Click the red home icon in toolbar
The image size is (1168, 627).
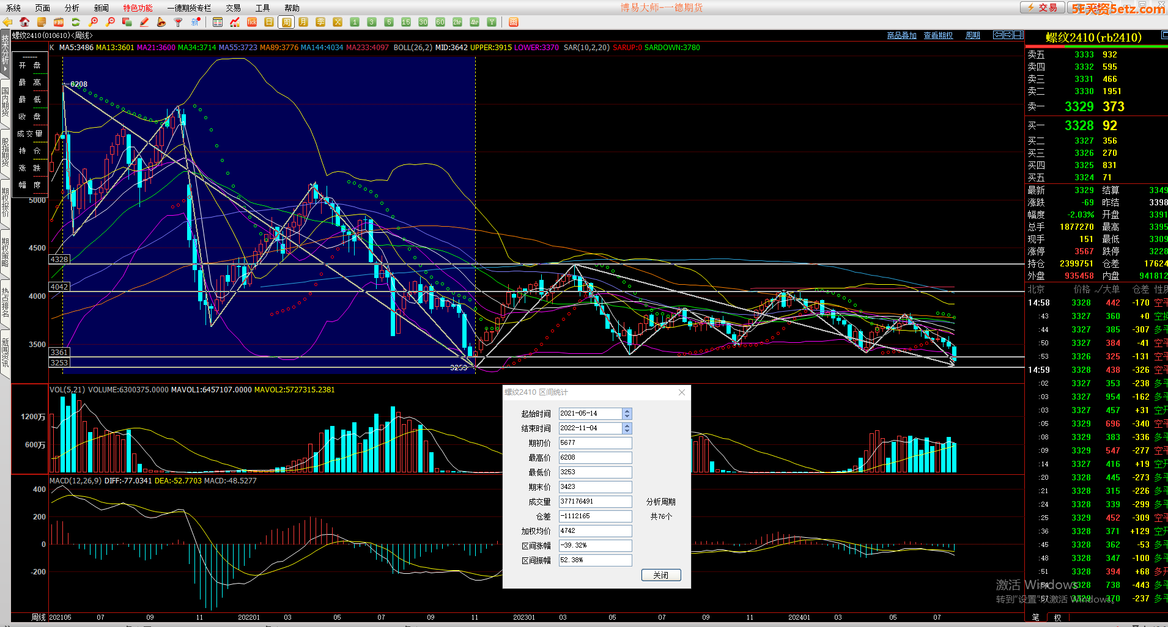[x=24, y=22]
